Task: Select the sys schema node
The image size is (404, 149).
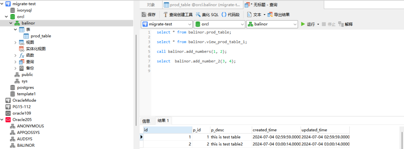Action: click(x=24, y=81)
